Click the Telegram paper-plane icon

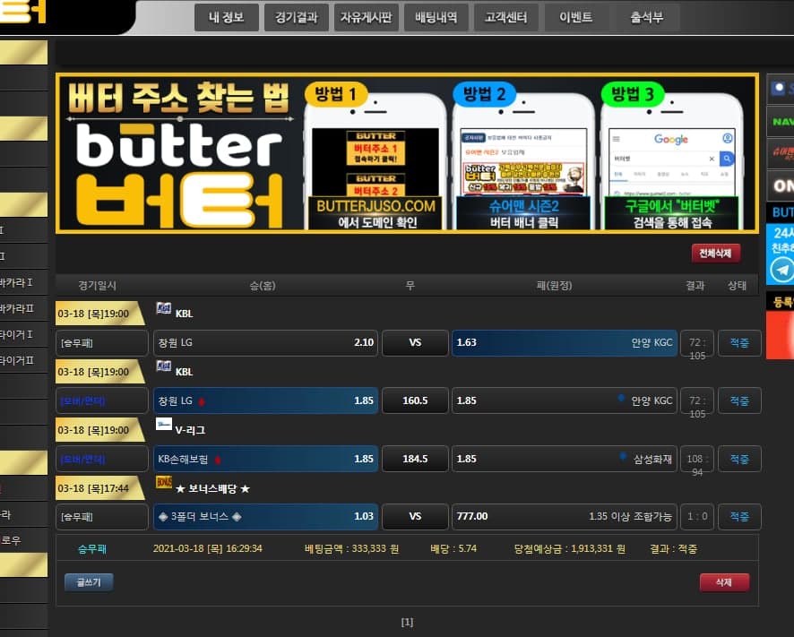coord(781,270)
